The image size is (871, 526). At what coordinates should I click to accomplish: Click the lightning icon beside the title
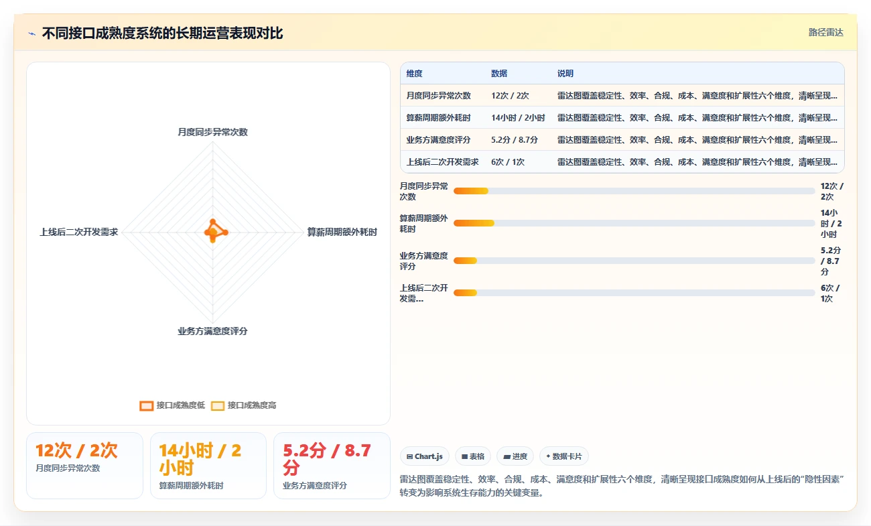[32, 33]
